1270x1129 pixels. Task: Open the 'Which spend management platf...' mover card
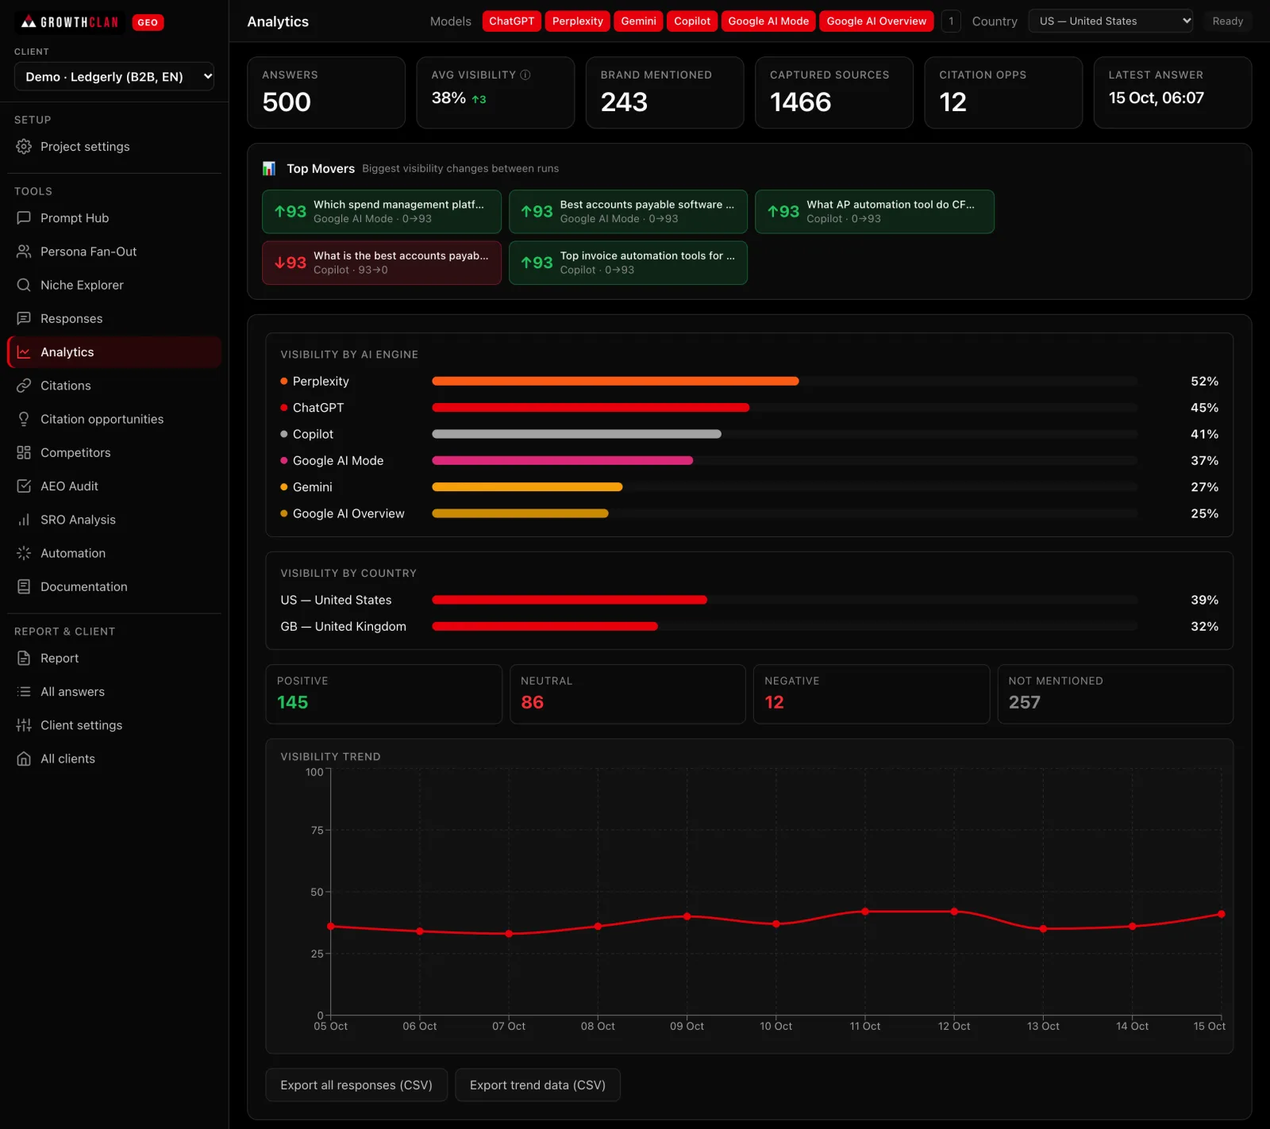click(x=382, y=212)
